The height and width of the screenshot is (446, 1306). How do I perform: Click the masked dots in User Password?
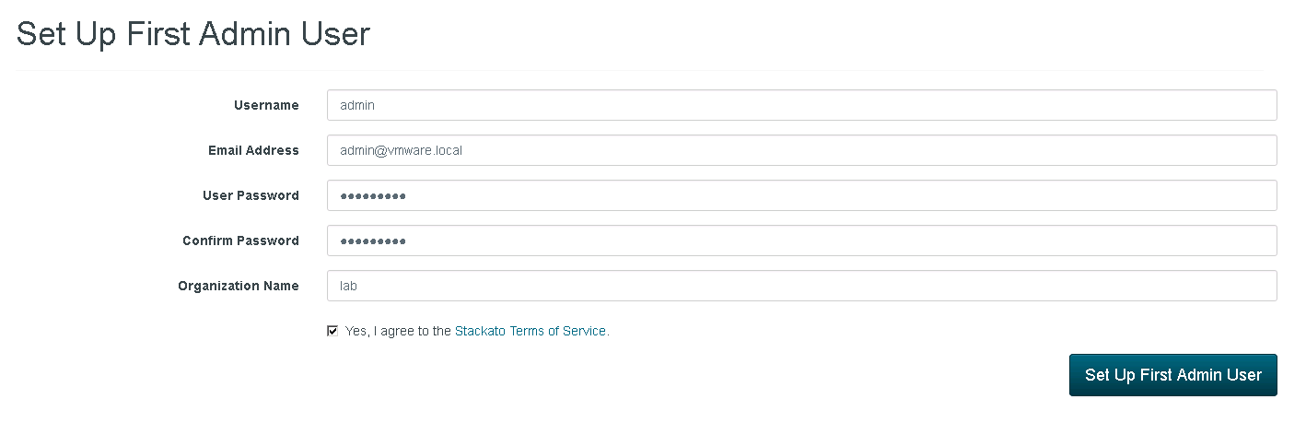(x=373, y=196)
